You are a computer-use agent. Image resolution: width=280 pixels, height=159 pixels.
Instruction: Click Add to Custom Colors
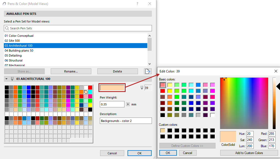pyautogui.click(x=248, y=153)
